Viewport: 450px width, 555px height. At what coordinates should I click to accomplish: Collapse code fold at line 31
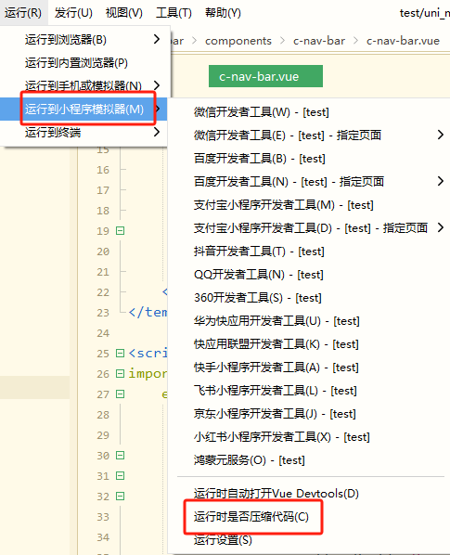(x=121, y=476)
